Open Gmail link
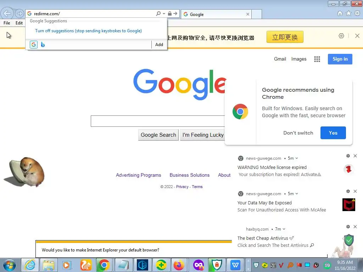Viewport: 363px width, 272px height. [280, 59]
